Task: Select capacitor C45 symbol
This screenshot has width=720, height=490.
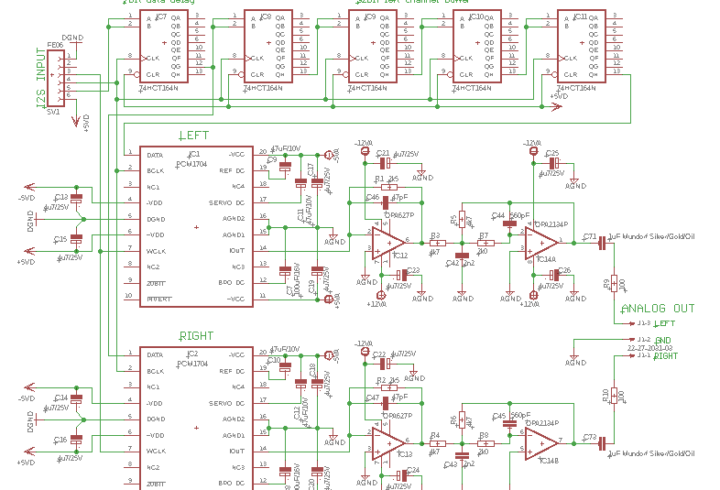Action: click(509, 424)
